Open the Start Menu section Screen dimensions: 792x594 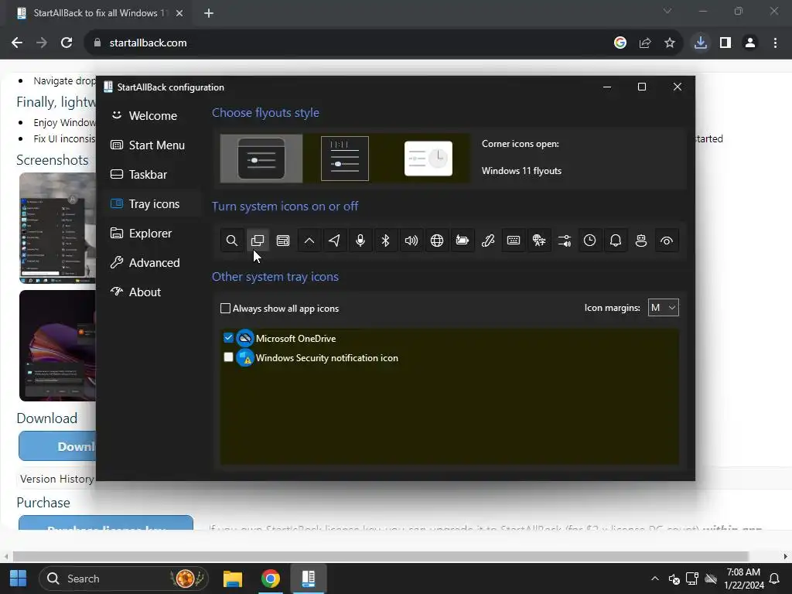pyautogui.click(x=153, y=145)
